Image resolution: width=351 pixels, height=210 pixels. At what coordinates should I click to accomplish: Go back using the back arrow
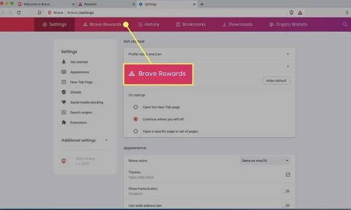tap(3, 13)
